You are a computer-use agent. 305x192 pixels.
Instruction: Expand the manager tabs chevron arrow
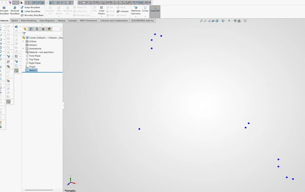pyautogui.click(x=61, y=29)
